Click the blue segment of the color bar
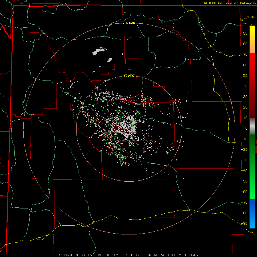 pyautogui.click(x=252, y=213)
